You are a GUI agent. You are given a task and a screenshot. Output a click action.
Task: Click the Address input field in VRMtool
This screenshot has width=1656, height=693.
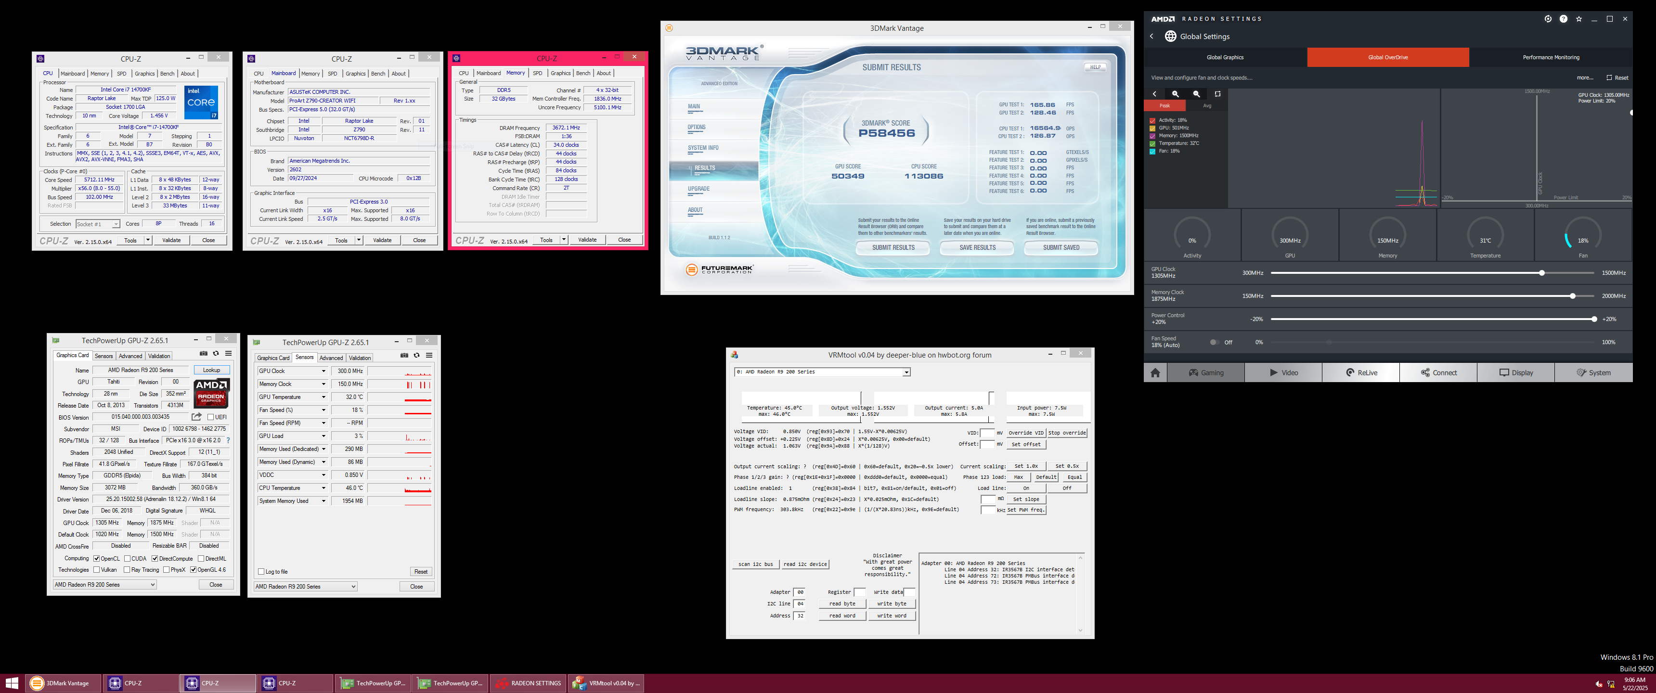[x=800, y=616]
